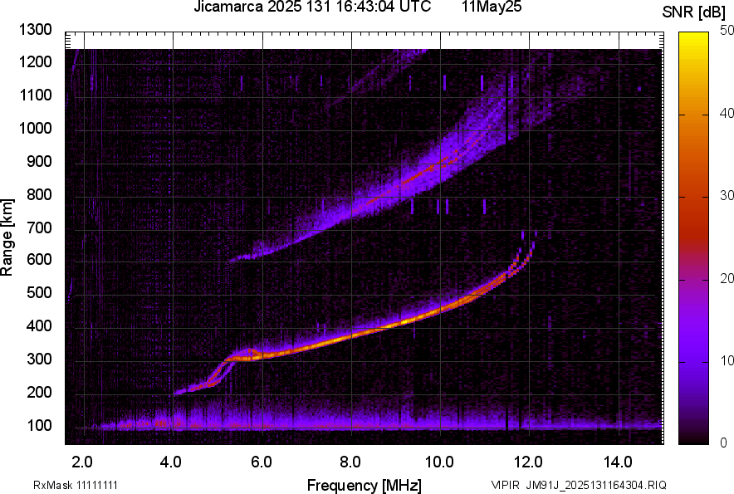The image size is (734, 494).
Task: Click the 300 range tick label
Action: click(39, 359)
